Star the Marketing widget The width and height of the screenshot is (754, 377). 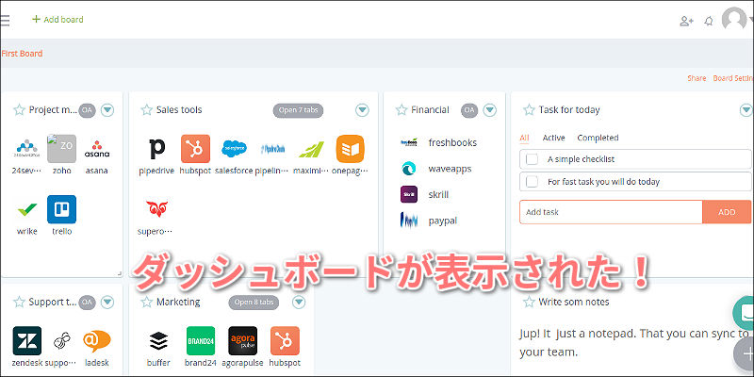click(x=147, y=302)
